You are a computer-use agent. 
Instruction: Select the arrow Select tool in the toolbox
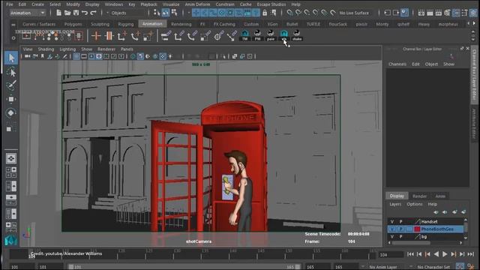point(11,58)
